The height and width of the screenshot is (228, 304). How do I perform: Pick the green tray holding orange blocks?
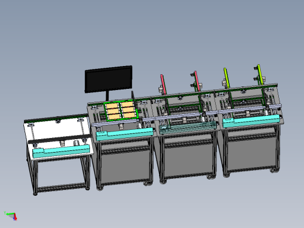(121, 111)
